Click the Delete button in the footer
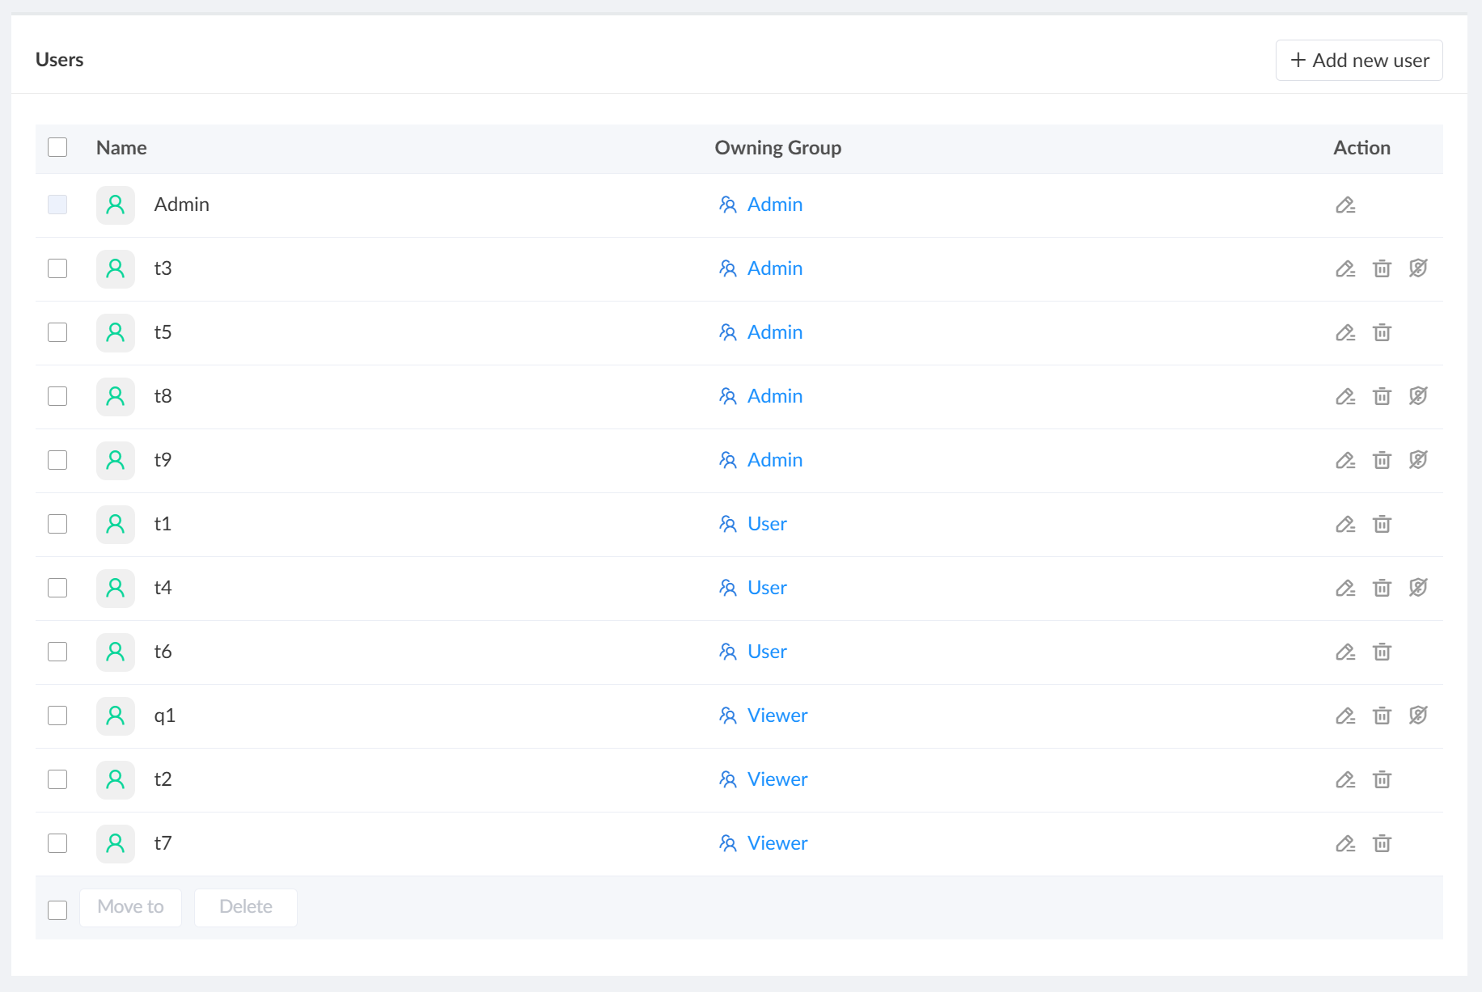 (x=246, y=907)
